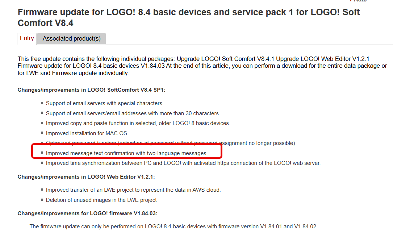Click text about more than 30 characters
Image resolution: width=414 pixels, height=237 pixels.
(132, 113)
